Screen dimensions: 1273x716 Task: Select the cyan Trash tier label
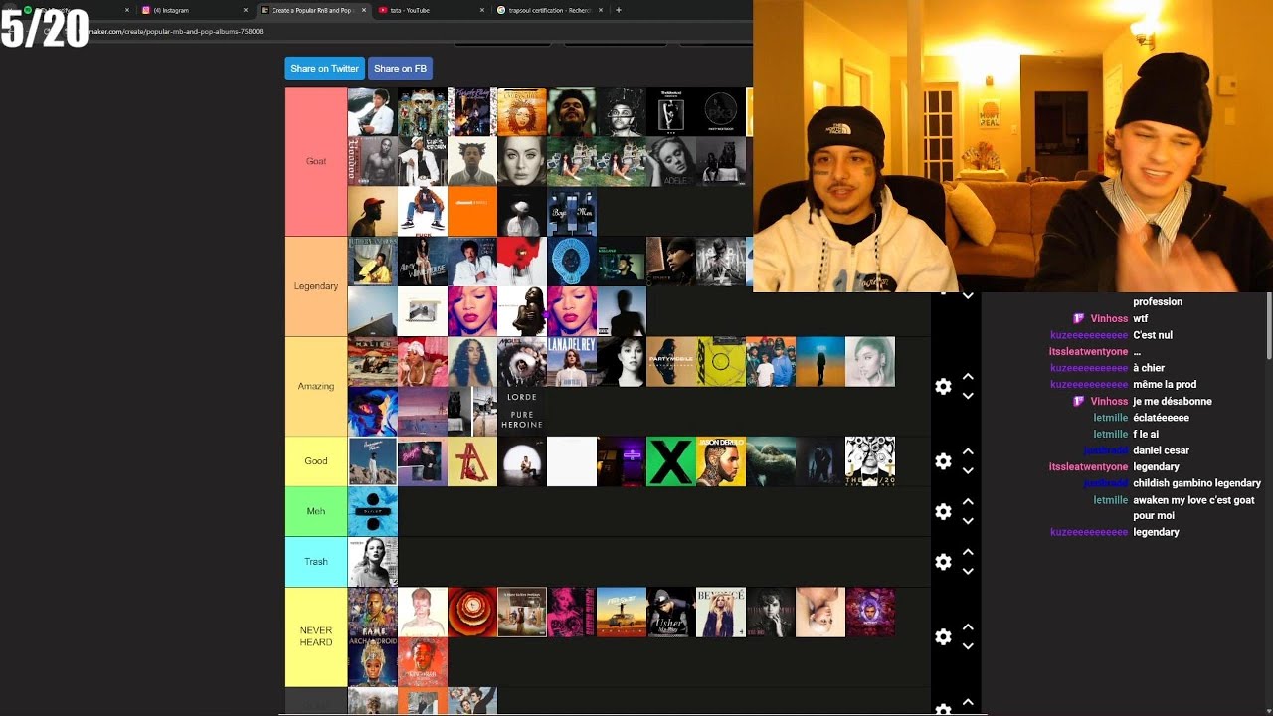click(316, 562)
